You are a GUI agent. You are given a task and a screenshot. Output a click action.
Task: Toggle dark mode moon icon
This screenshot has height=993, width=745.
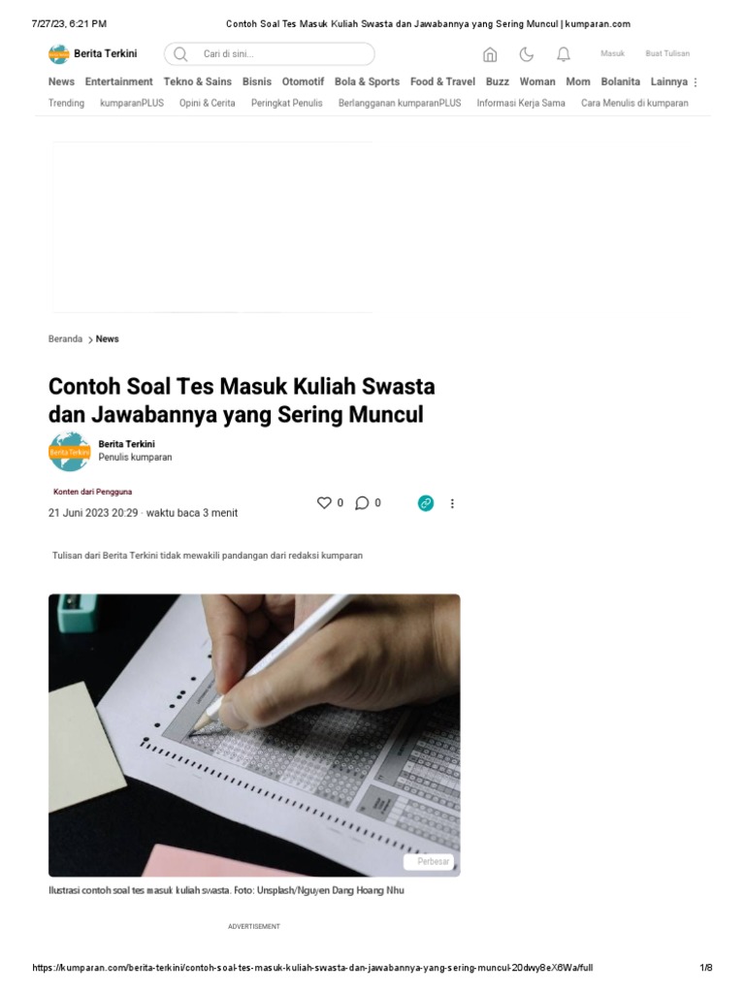tap(527, 54)
